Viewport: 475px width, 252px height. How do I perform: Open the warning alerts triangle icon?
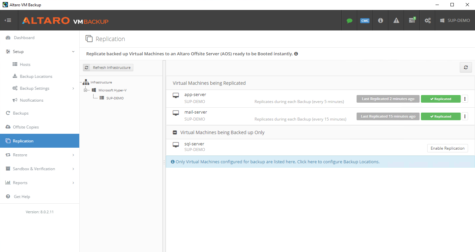(396, 21)
